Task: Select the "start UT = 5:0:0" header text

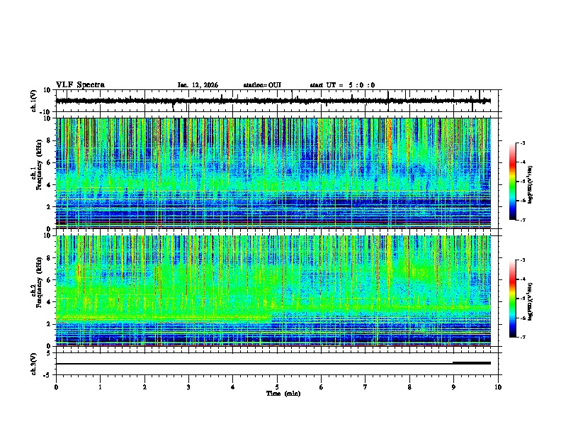Action: point(342,85)
